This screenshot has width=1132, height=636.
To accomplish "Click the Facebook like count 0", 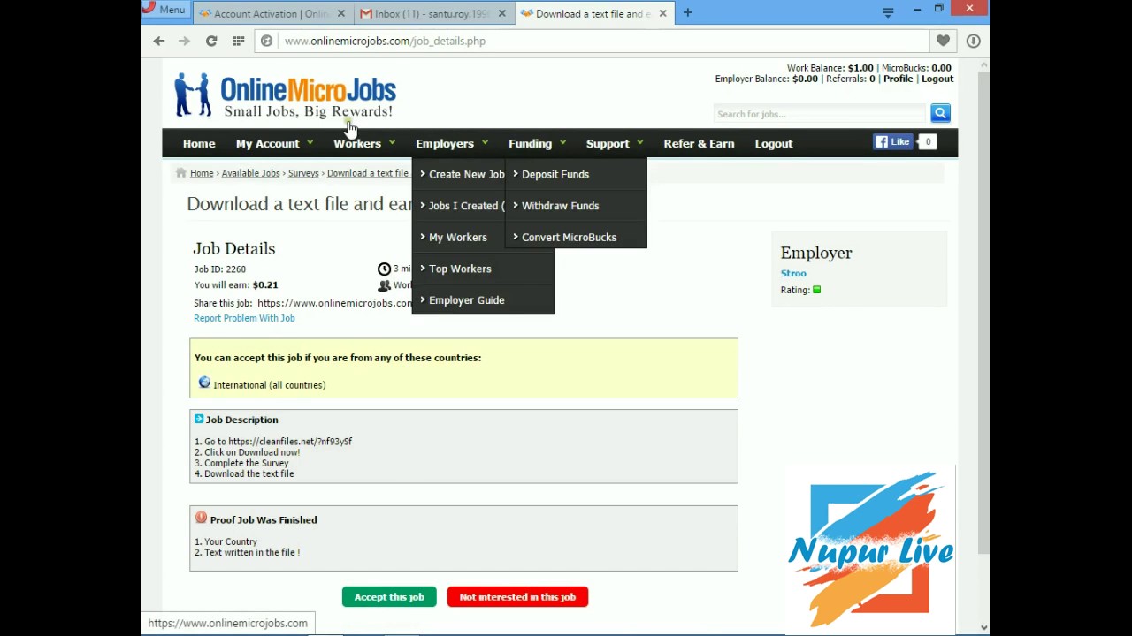I will tap(928, 141).
